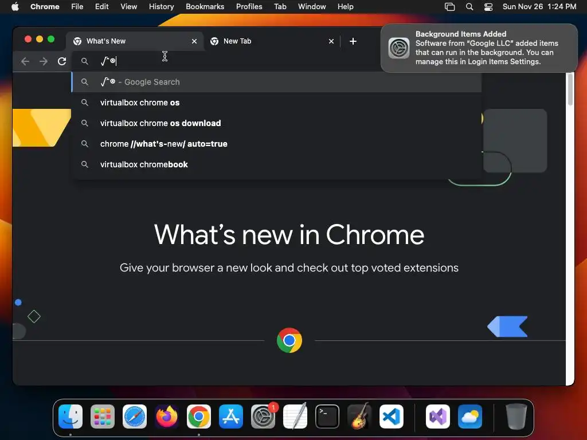Open the Edit menu
587x440 pixels.
coord(102,7)
